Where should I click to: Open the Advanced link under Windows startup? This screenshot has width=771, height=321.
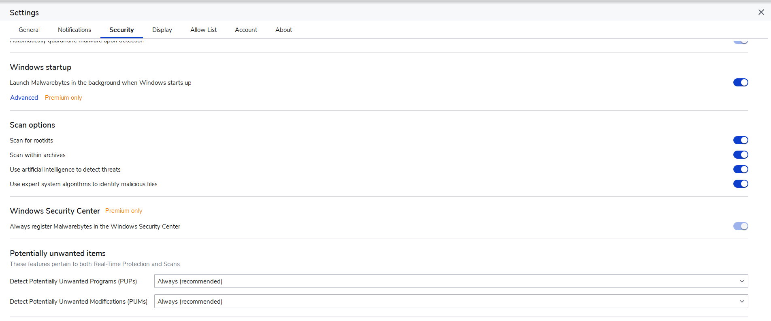(x=24, y=98)
